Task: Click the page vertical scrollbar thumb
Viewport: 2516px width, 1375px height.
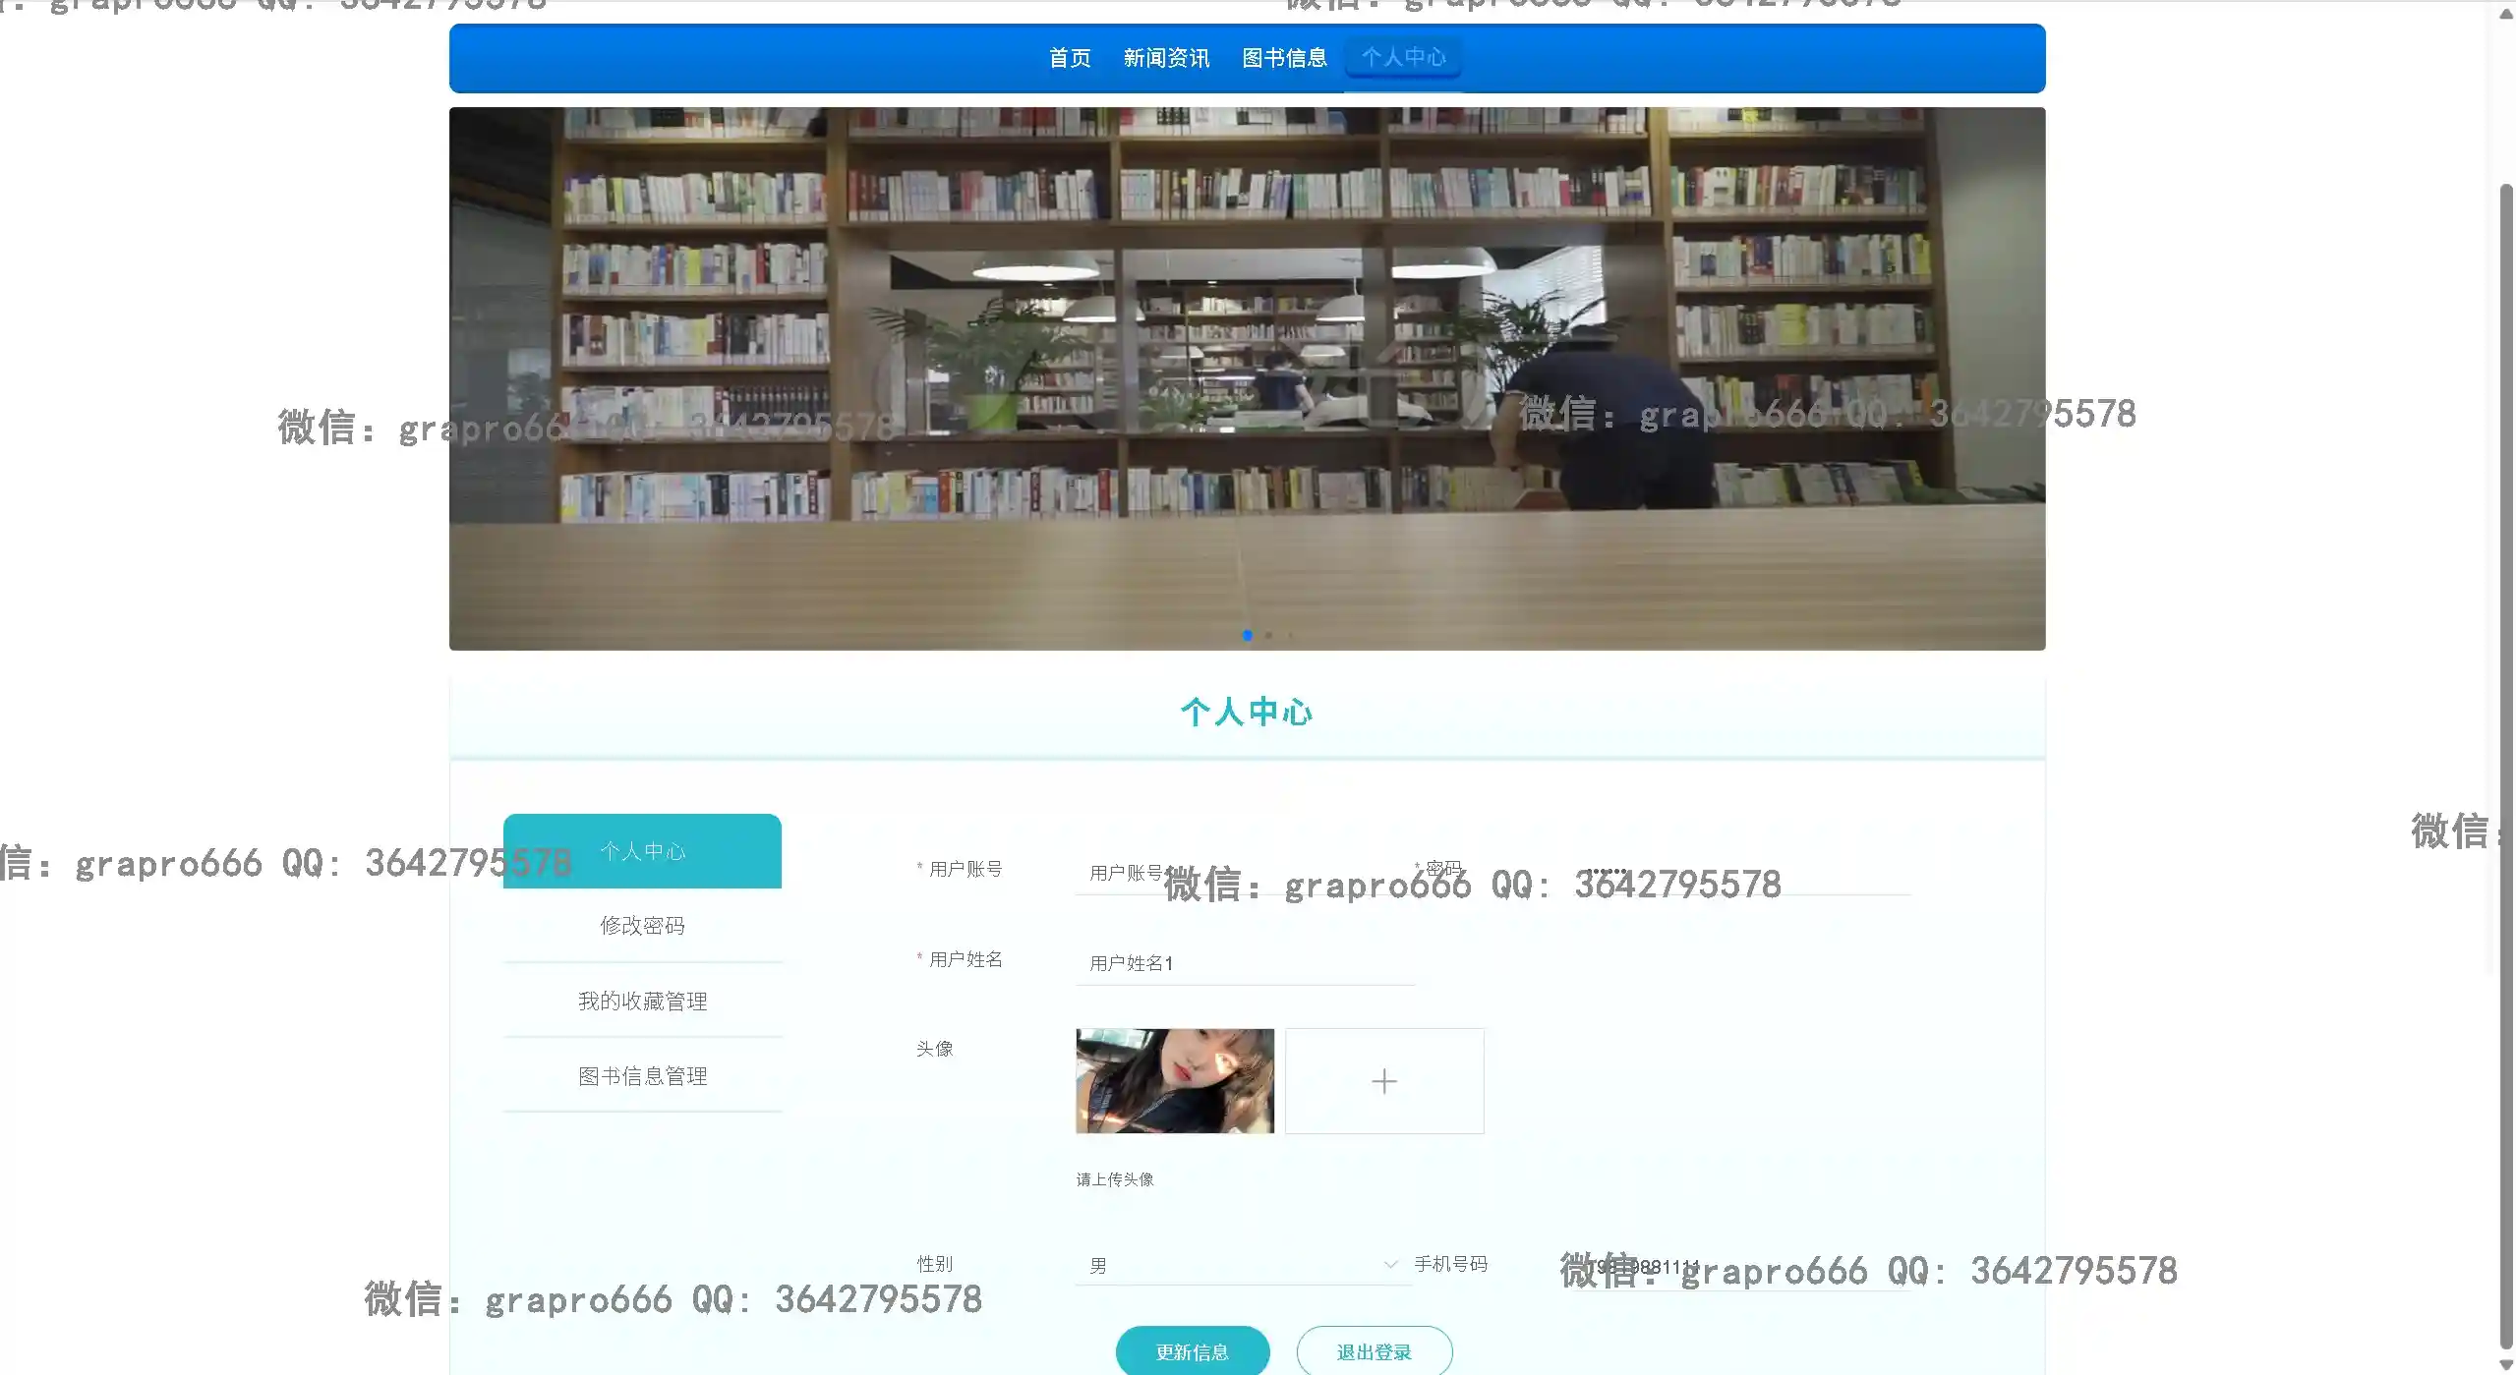Action: point(2505,767)
